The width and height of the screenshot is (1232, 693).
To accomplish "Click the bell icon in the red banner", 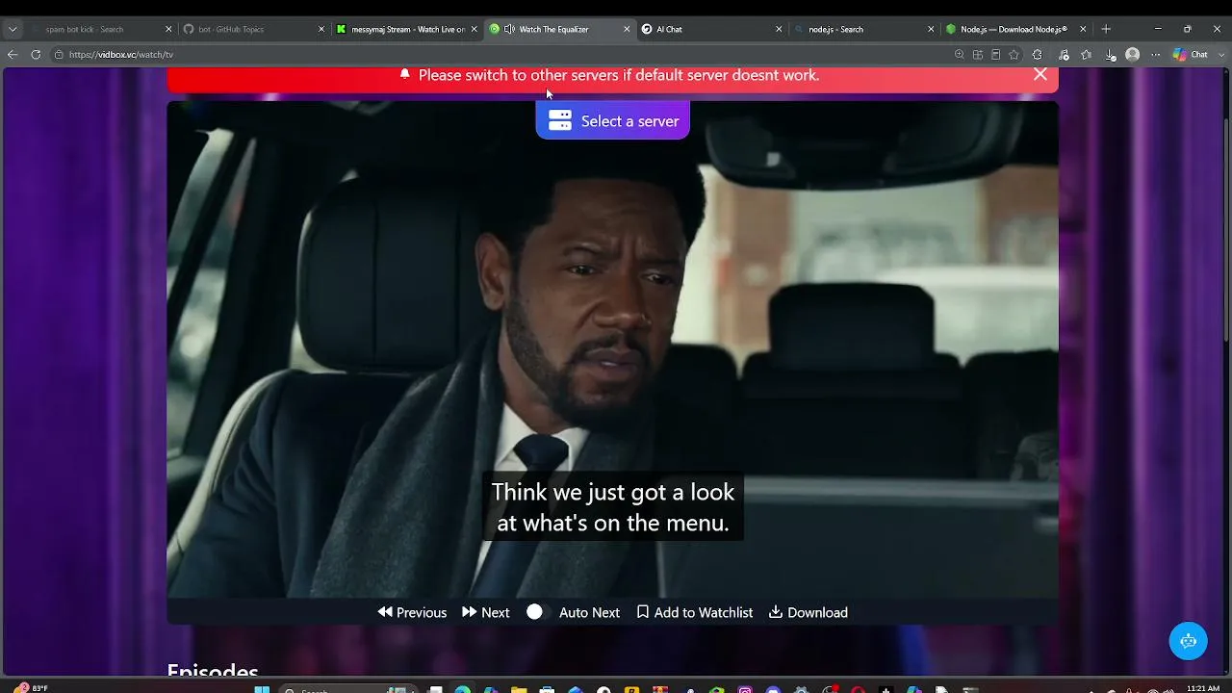I will pos(405,74).
